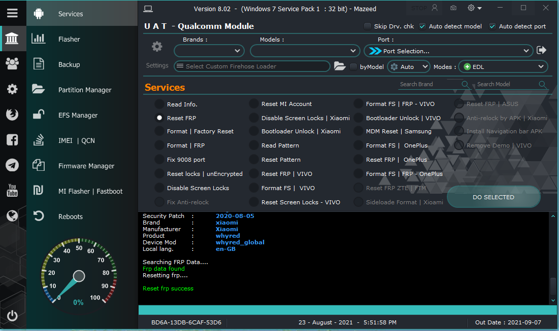
Task: Click the Search Model input field
Action: (x=507, y=84)
